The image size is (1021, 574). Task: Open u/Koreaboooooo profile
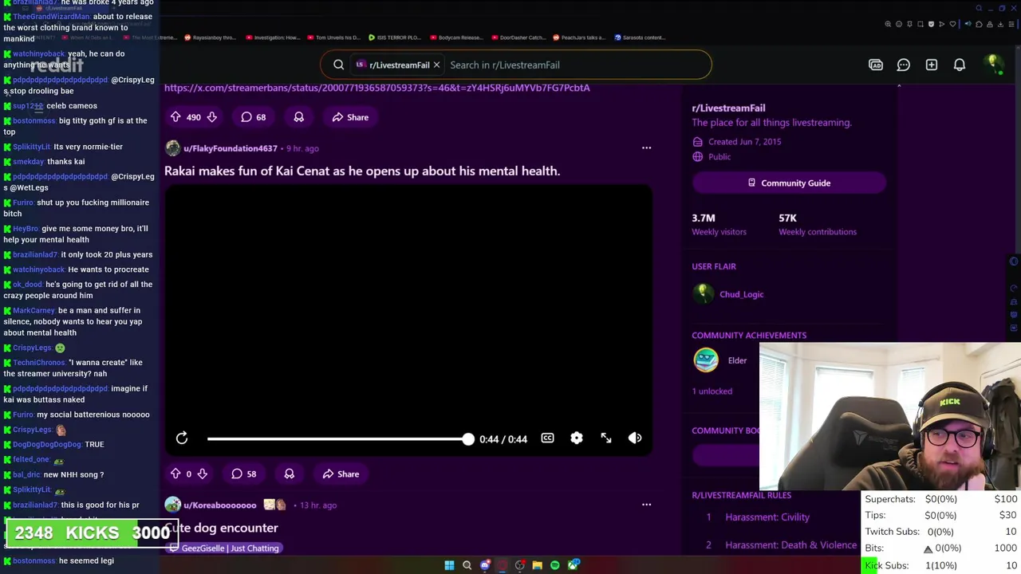220,505
